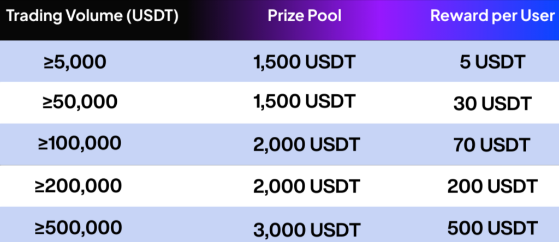Select the 5 USDT reward cell

click(x=492, y=62)
